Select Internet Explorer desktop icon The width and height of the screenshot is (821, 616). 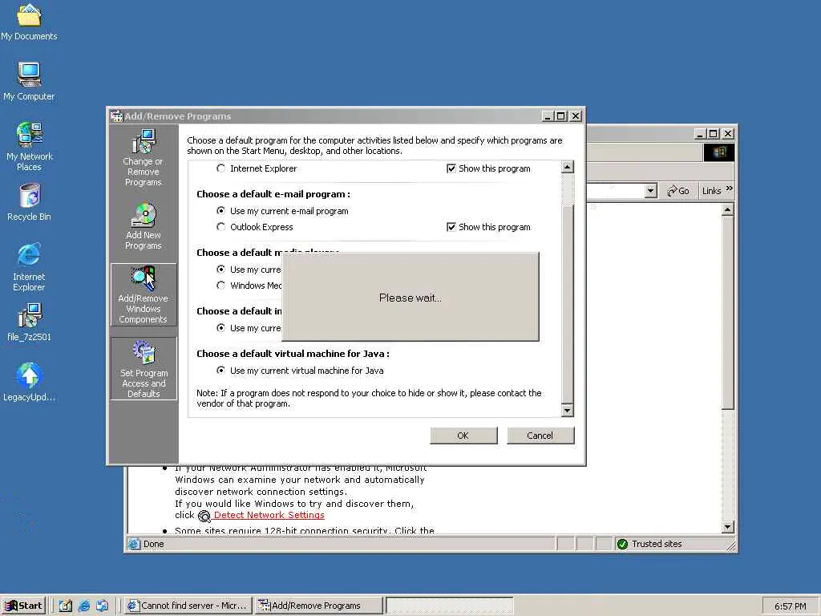[29, 267]
